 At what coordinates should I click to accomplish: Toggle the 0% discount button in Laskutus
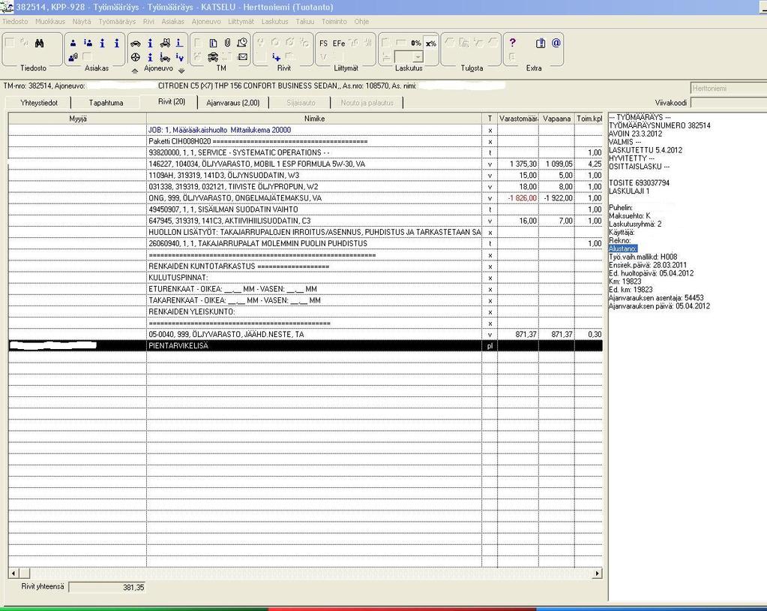[416, 43]
